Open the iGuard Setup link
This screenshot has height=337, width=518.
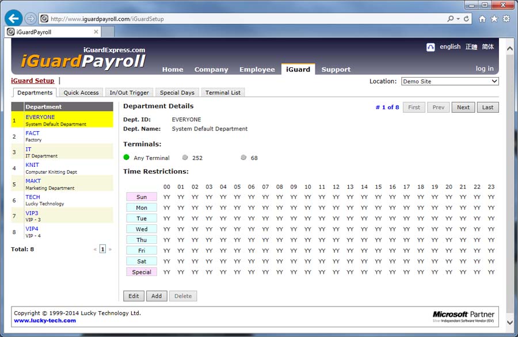(32, 81)
